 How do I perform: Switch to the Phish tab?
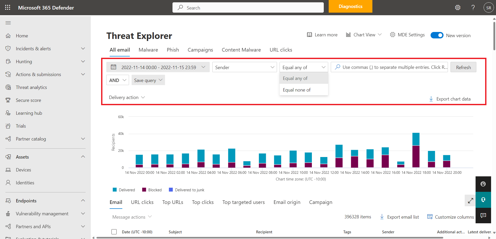pos(173,50)
